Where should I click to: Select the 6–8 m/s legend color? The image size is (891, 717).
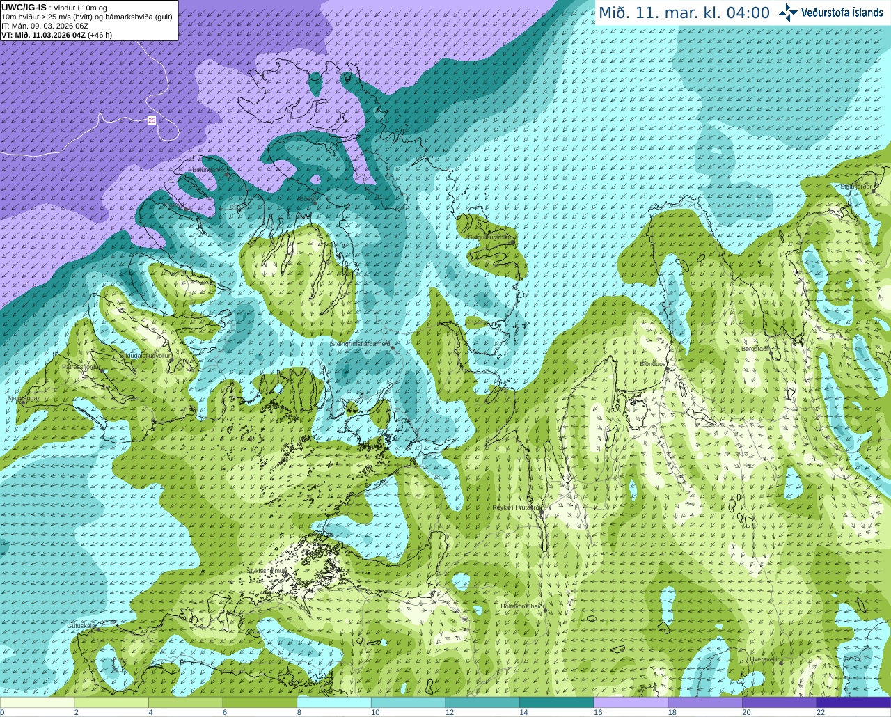pos(260,702)
